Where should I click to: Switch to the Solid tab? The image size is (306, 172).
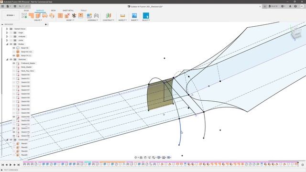click(26, 11)
